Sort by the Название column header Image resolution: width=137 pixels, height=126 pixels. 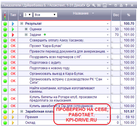(x=81, y=13)
